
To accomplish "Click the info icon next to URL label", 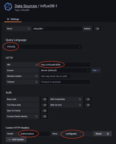I will 37,65.
